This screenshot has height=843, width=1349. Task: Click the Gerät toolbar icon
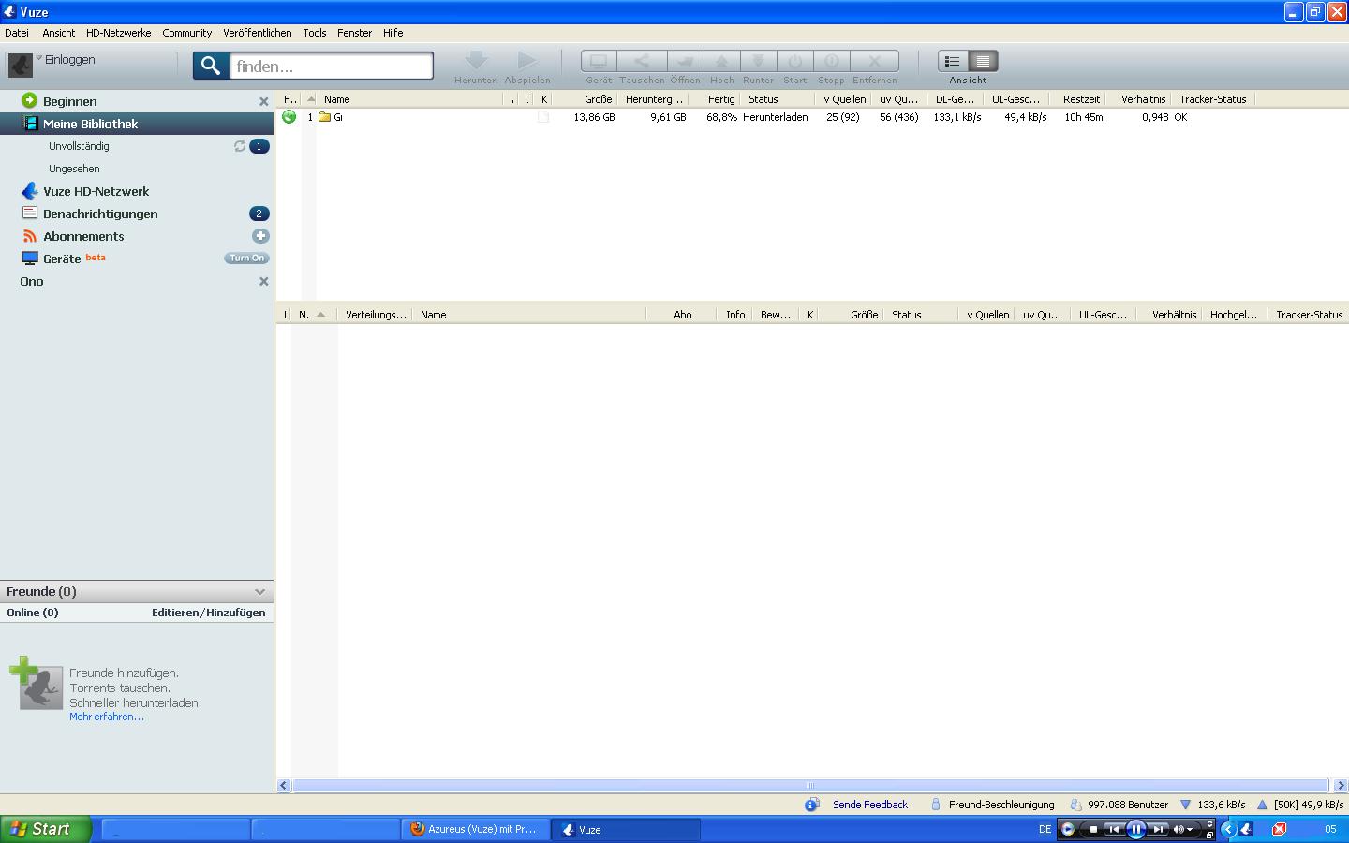tap(599, 61)
